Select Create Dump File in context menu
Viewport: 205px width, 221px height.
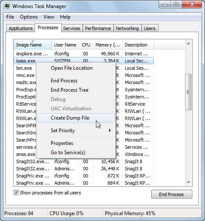(76, 118)
